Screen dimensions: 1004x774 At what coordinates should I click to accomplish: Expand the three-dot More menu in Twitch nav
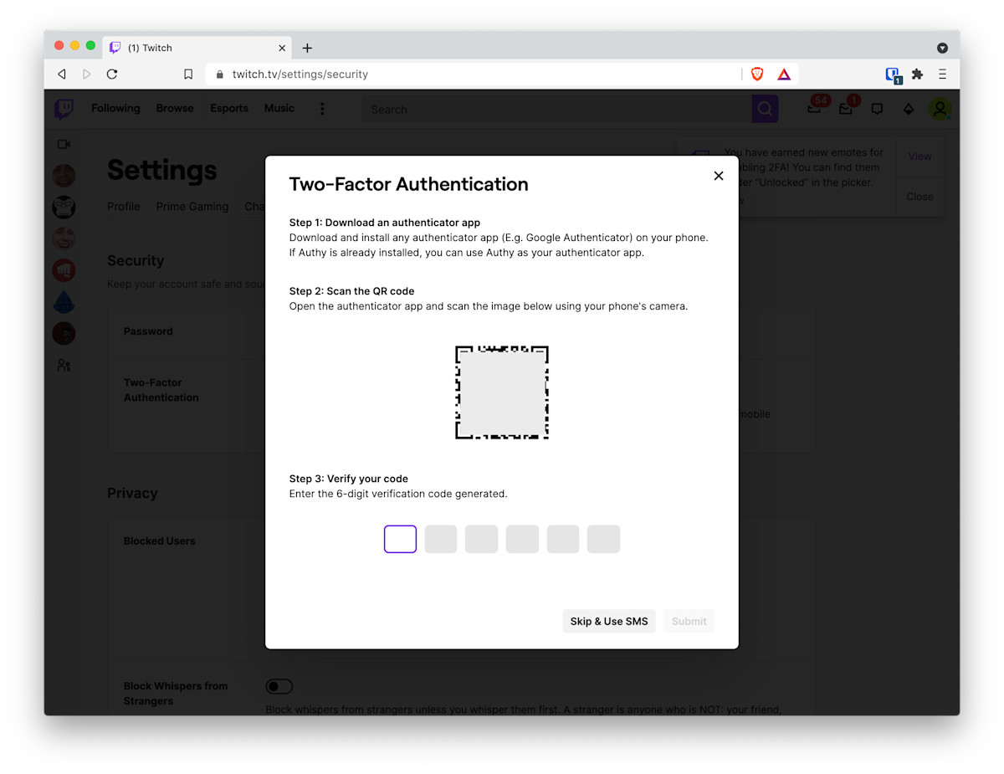tap(322, 109)
